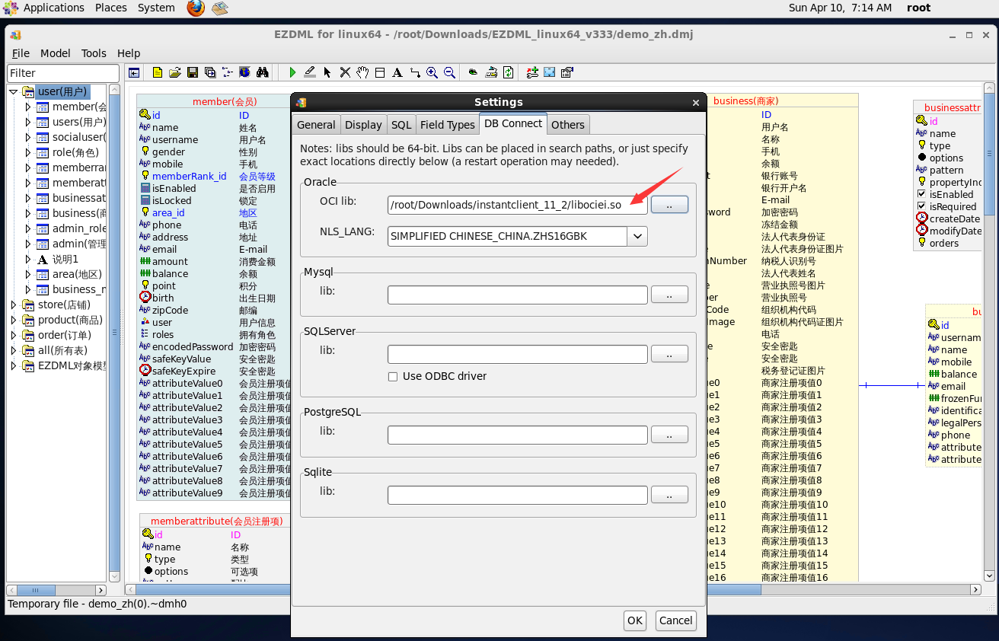Click the globe toolbar icon
This screenshot has height=641, width=999.
click(244, 72)
